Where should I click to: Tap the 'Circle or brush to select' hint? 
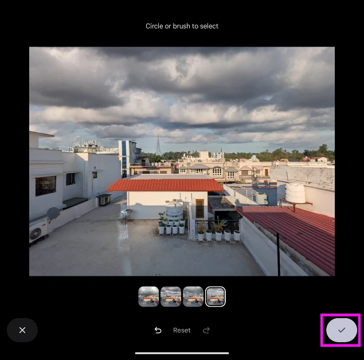tap(182, 26)
